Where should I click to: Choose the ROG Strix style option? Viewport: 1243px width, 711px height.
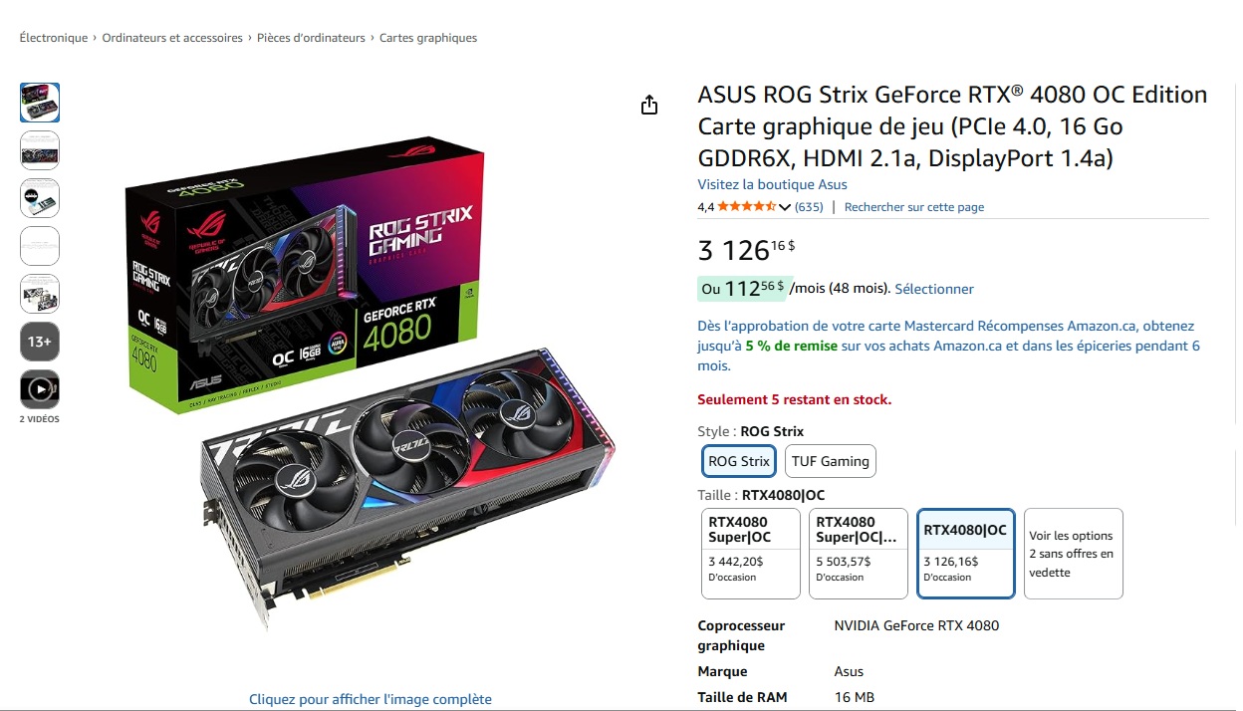tap(739, 461)
